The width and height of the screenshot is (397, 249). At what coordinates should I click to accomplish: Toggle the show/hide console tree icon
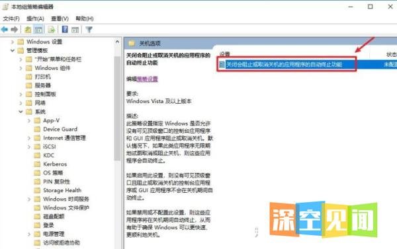tap(38, 30)
